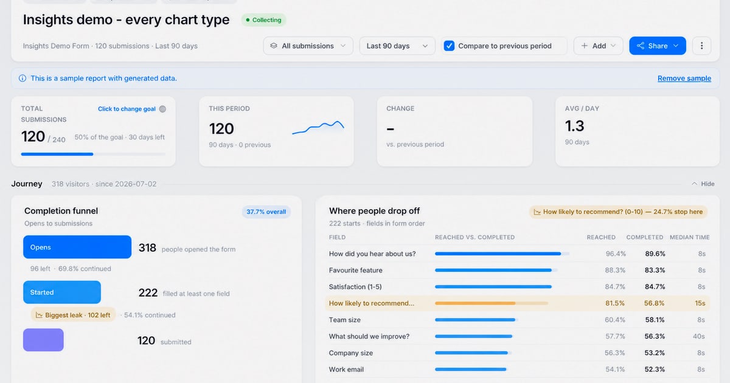Click the Started funnel bar

(62, 292)
